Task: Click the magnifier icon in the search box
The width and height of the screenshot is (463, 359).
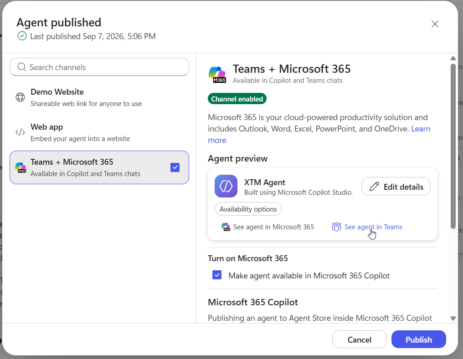Action: [x=21, y=67]
